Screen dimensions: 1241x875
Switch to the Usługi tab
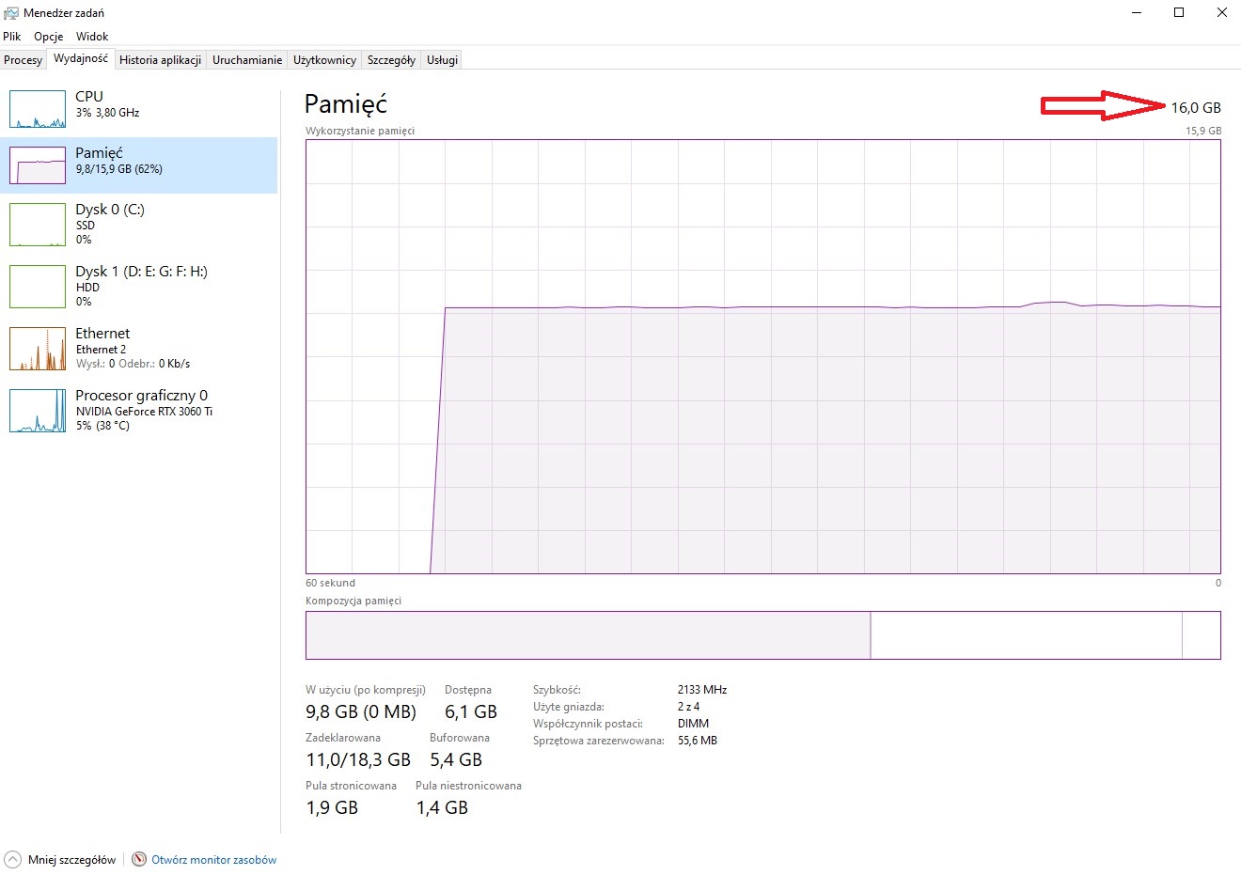click(442, 60)
